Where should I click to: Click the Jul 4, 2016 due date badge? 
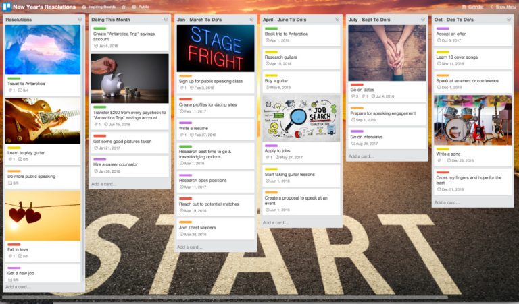[x=382, y=96]
